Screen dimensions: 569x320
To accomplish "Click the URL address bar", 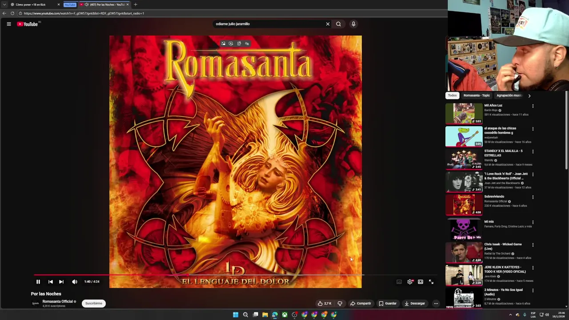I will point(231,13).
